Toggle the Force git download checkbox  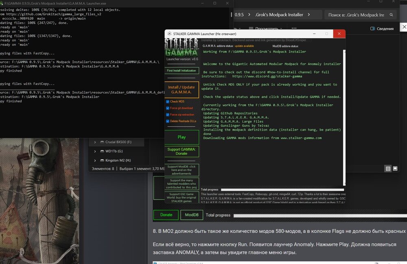pos(168,108)
